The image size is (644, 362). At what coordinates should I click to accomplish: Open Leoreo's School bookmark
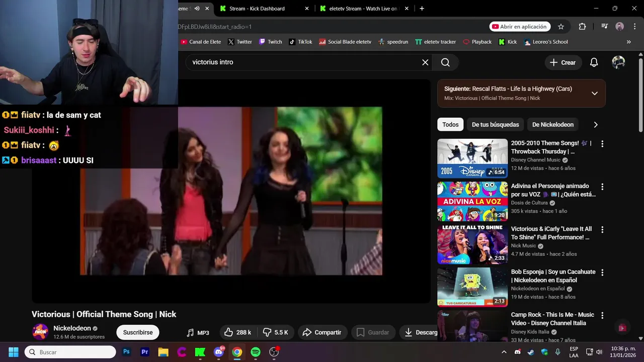pos(545,42)
